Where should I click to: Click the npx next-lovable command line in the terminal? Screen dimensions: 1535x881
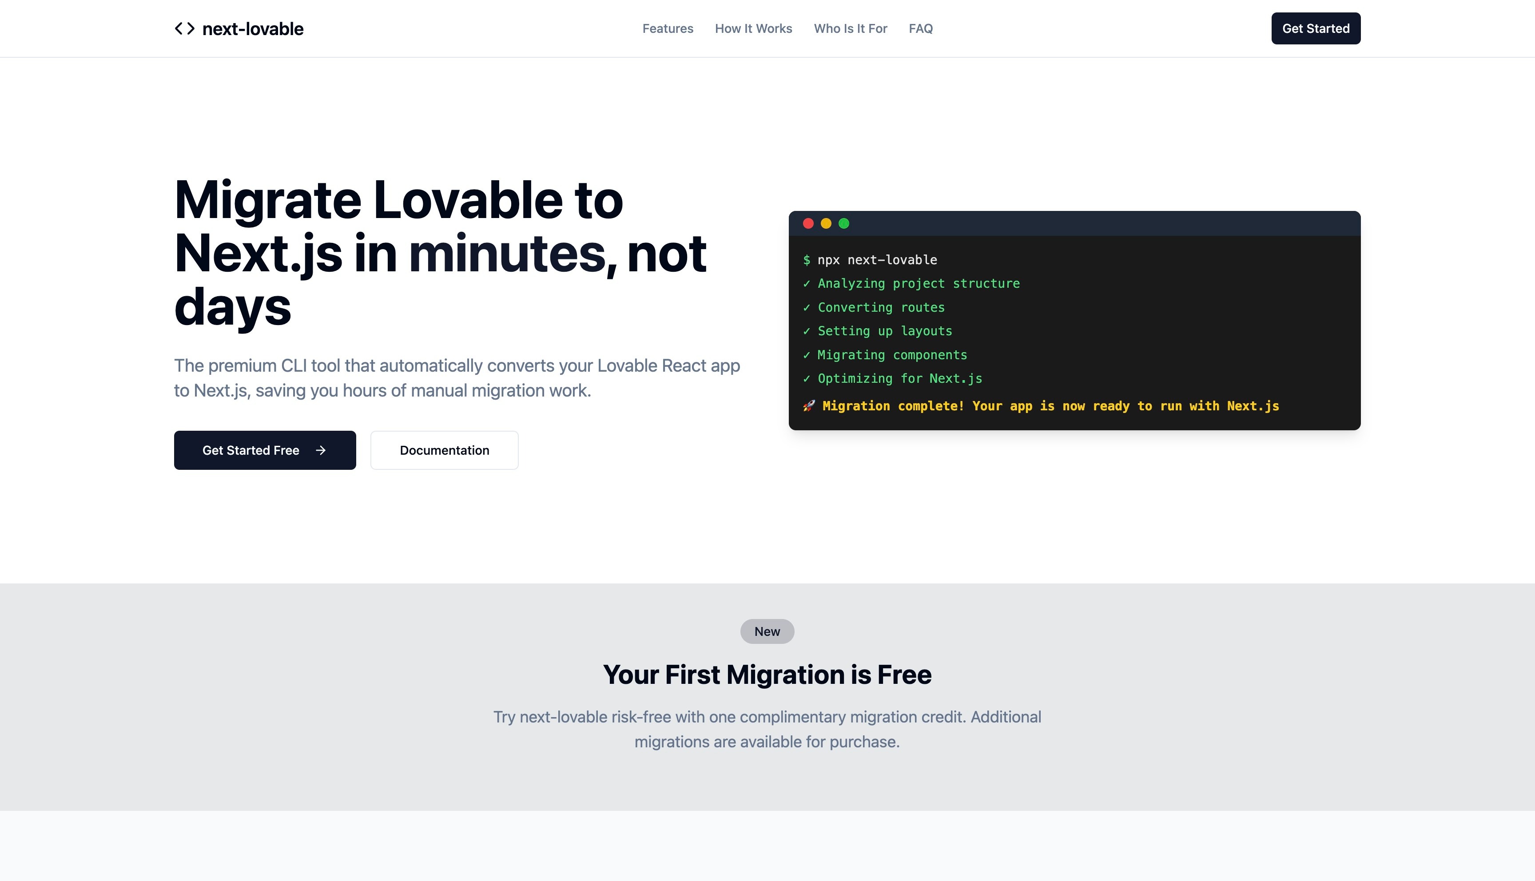pos(870,260)
